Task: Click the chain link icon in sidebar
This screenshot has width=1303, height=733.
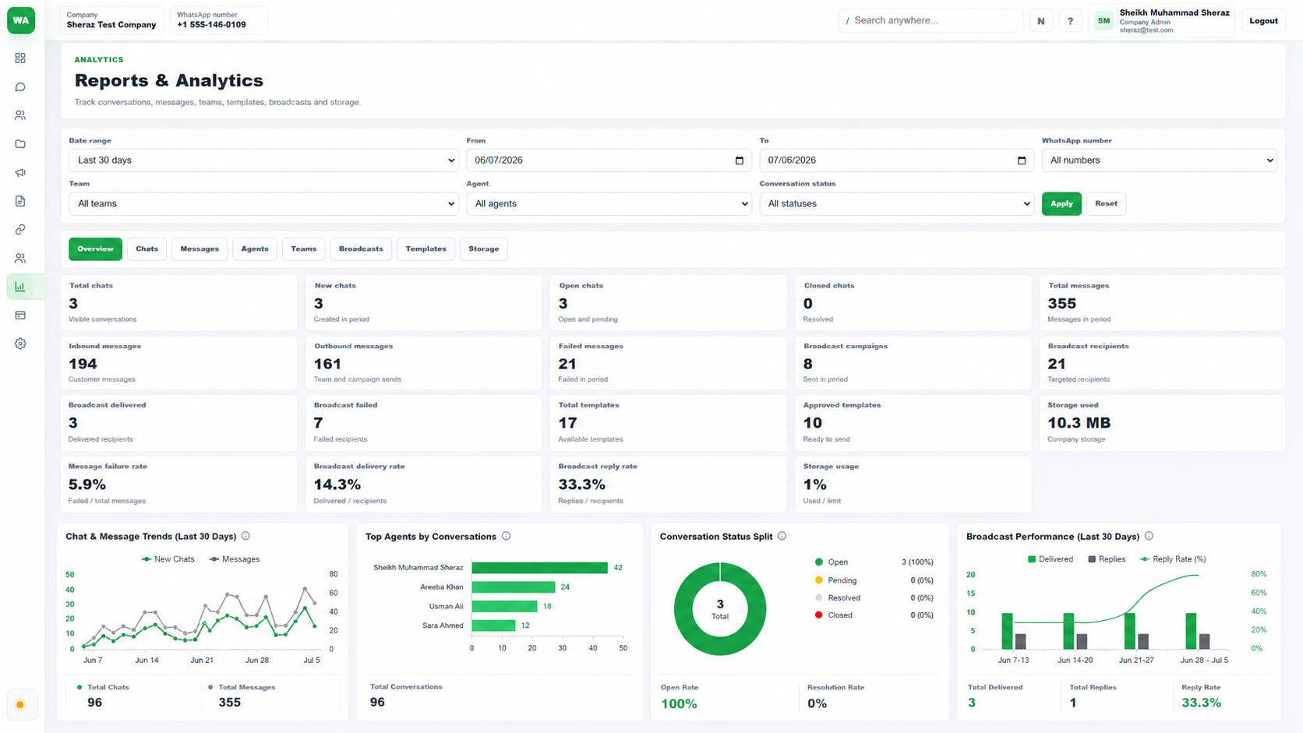Action: 20,230
